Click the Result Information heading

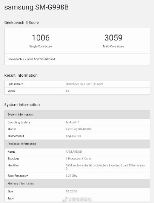(x=21, y=75)
